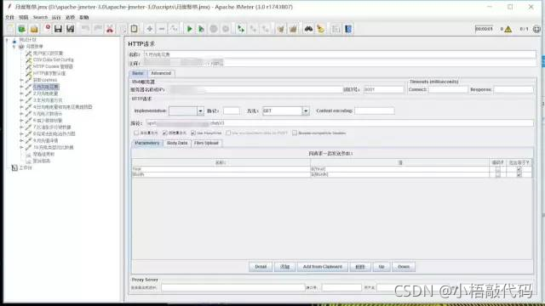
Task: Toggle the encode checkbox in Month row
Action: [x=498, y=174]
